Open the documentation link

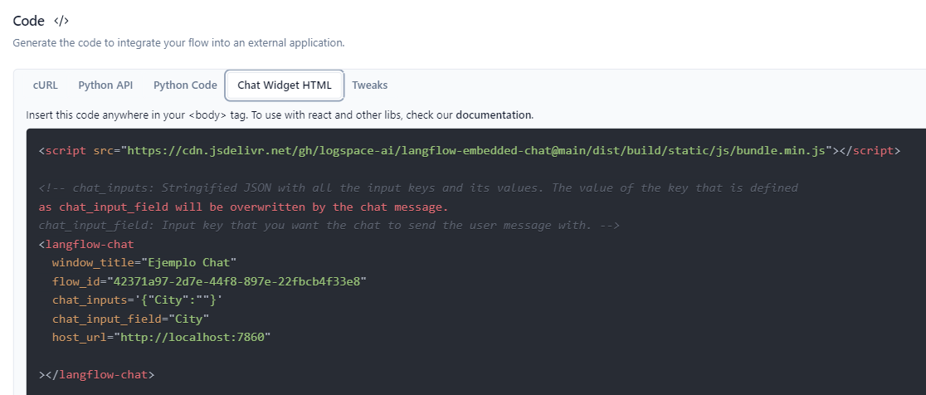pos(494,115)
